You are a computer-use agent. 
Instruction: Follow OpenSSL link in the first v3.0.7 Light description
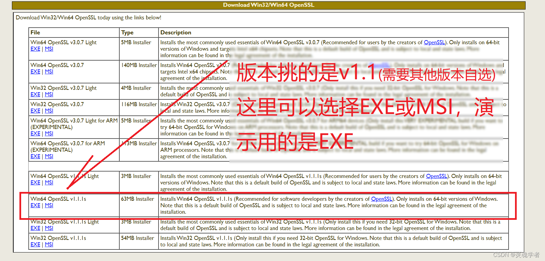pyautogui.click(x=434, y=43)
